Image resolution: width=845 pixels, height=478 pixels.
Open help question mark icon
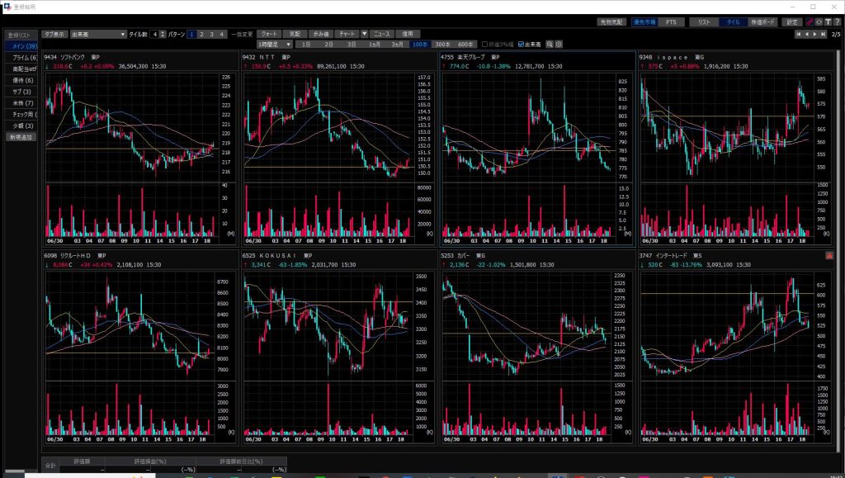[x=837, y=22]
